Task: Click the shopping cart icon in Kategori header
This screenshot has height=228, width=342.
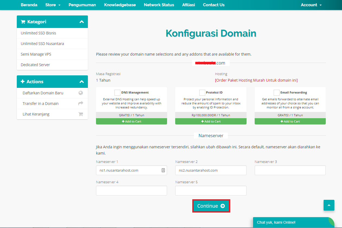Action: [23, 22]
